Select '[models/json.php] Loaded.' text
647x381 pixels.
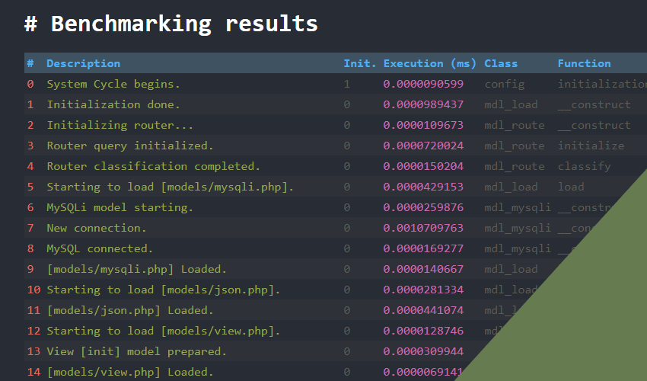(x=130, y=310)
